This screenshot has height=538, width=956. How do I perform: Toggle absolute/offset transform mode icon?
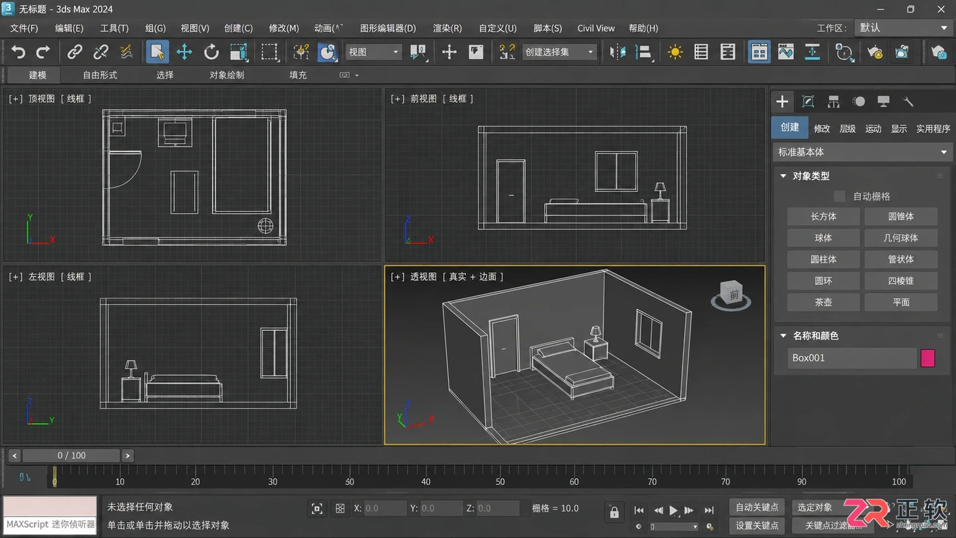click(x=340, y=509)
